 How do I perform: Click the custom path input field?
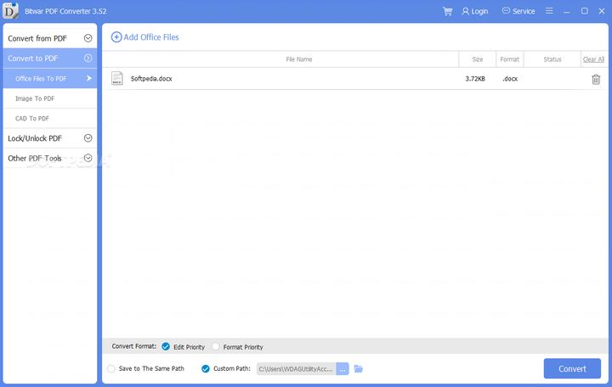(297, 368)
